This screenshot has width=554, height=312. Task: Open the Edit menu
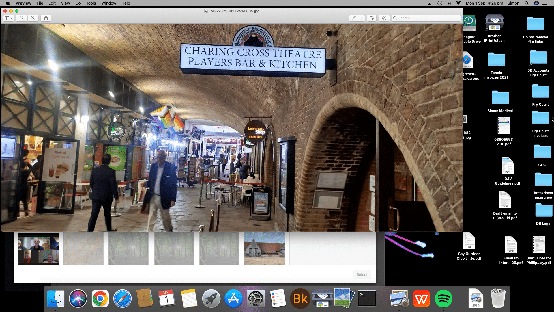coord(52,3)
